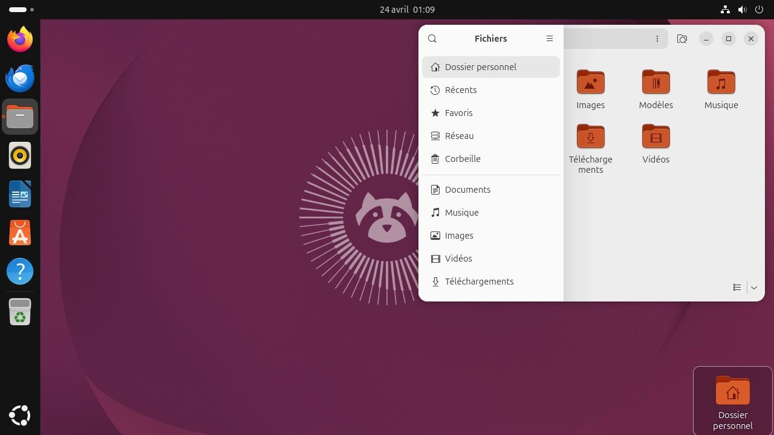Select Récents in the sidebar

click(460, 89)
